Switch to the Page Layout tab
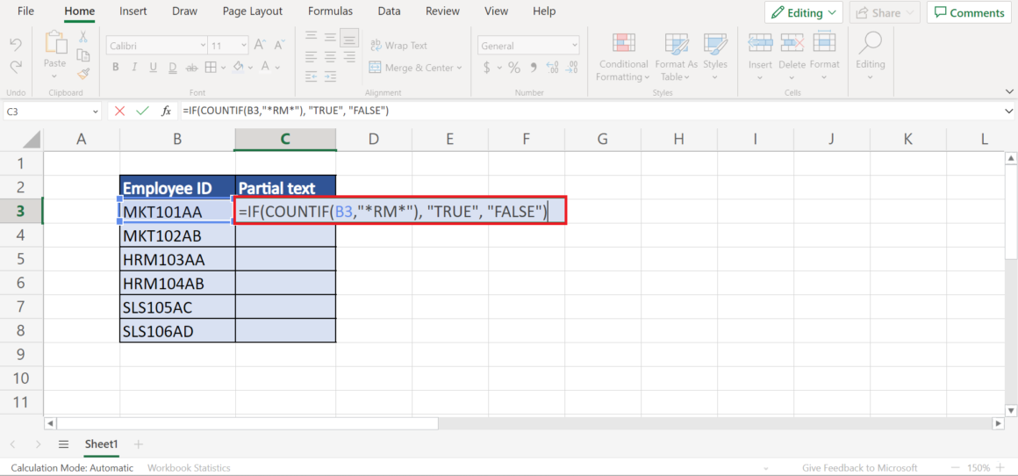The image size is (1018, 476). tap(253, 11)
